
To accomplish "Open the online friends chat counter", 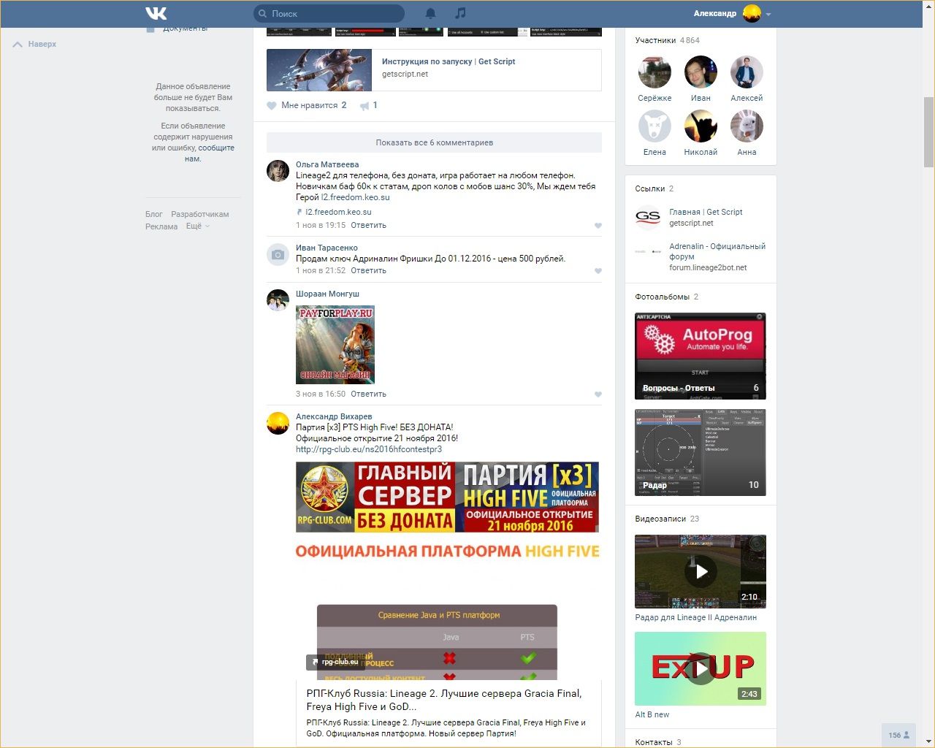I will coord(898,735).
